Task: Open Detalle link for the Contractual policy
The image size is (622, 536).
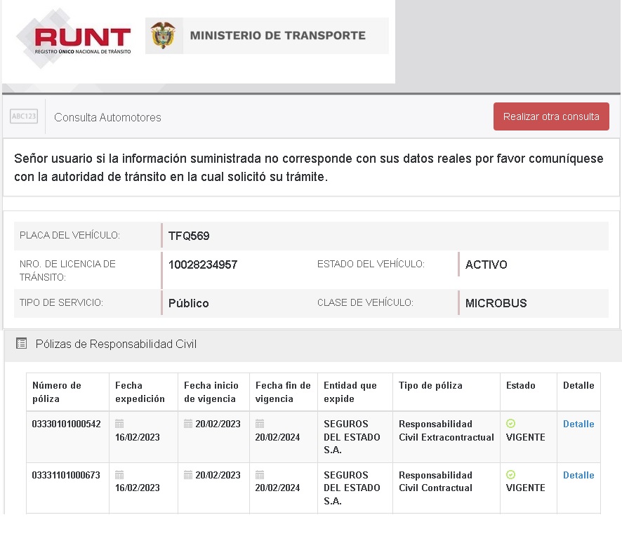Action: point(578,475)
